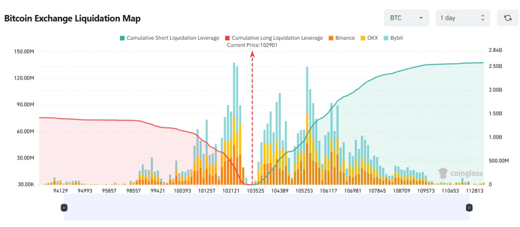The width and height of the screenshot is (520, 227).
Task: Hide the OKX series via legend
Action: coord(369,38)
